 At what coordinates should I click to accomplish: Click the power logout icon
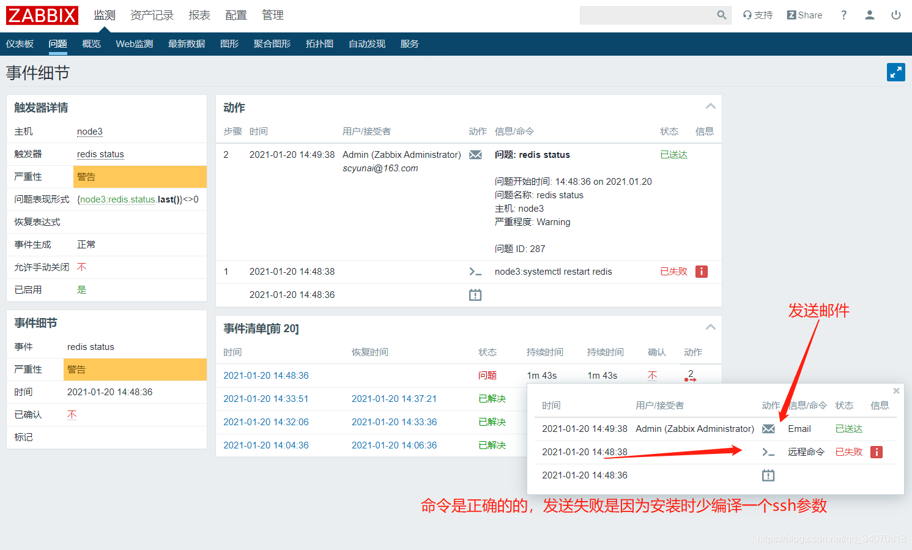click(896, 15)
